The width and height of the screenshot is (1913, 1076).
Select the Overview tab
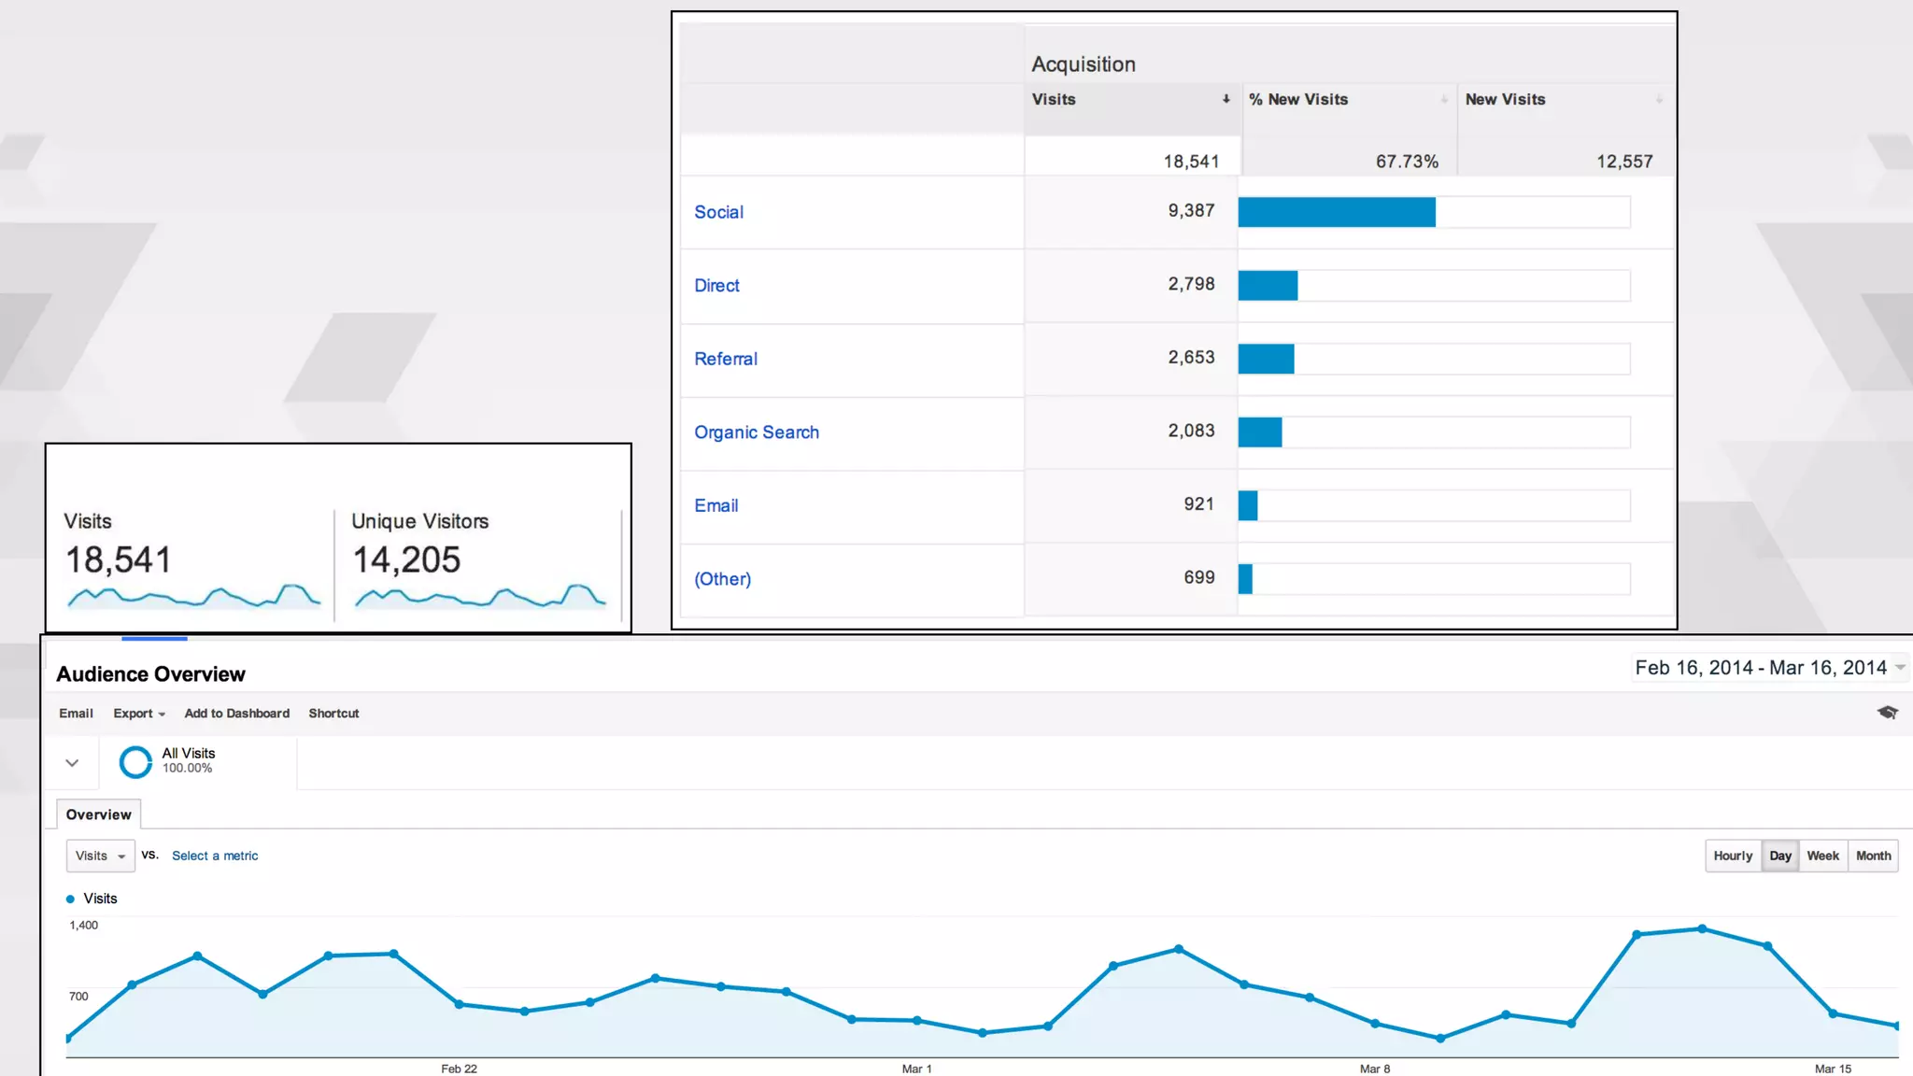(x=98, y=814)
